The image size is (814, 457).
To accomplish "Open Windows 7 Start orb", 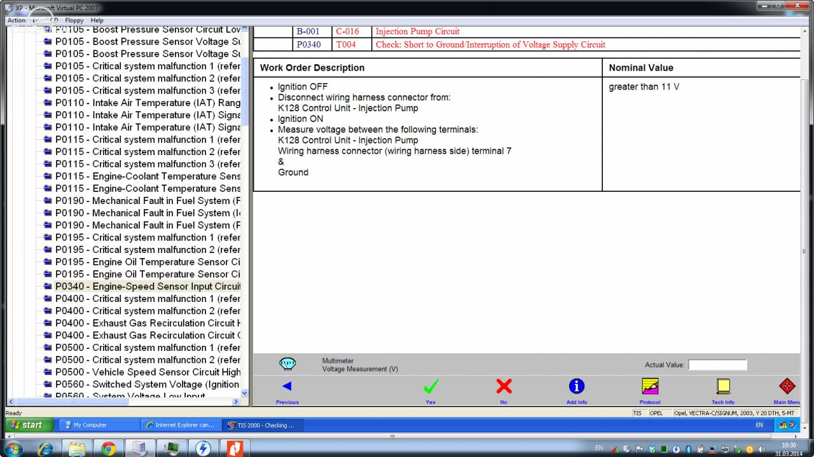I will (x=13, y=448).
